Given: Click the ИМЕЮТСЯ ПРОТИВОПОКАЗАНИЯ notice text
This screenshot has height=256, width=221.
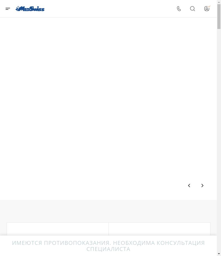Looking at the screenshot, I should 61,243.
